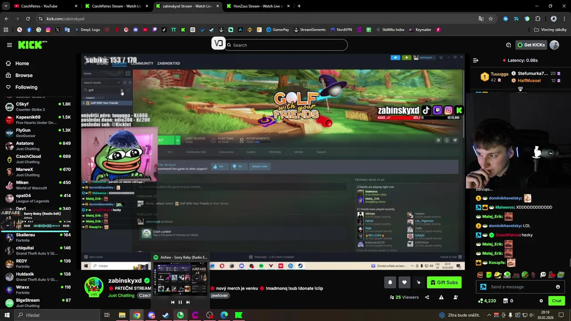Click the heart follow icon
Image resolution: width=571 pixels, height=321 pixels.
pyautogui.click(x=404, y=282)
